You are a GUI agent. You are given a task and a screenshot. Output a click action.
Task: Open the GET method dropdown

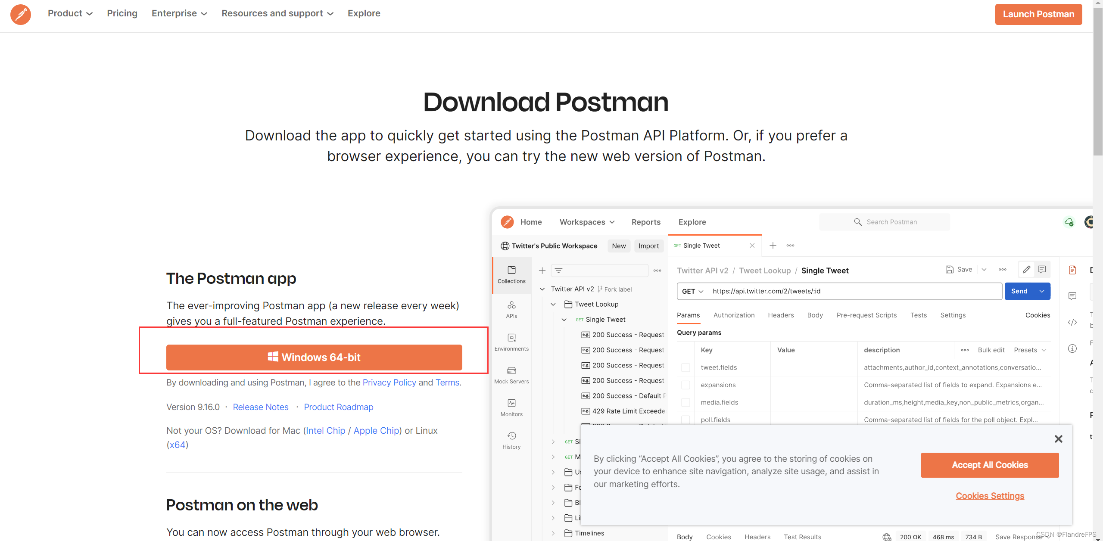(692, 291)
